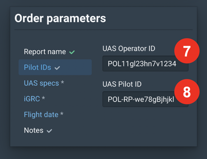This screenshot has height=159, width=207.
Task: Click the green checkmark beside Report name
Action: click(x=72, y=52)
